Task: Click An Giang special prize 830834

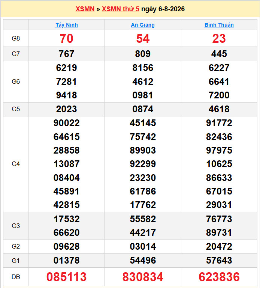Action: tap(143, 277)
